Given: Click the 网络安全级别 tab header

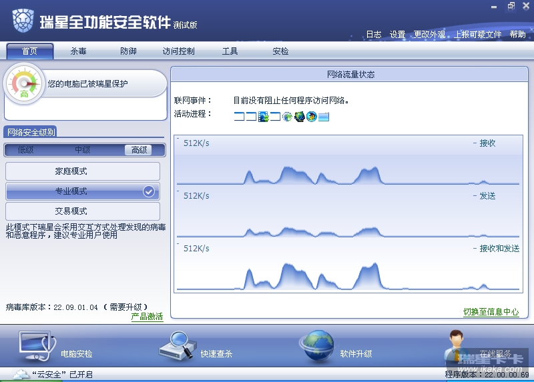Looking at the screenshot, I should [x=31, y=132].
